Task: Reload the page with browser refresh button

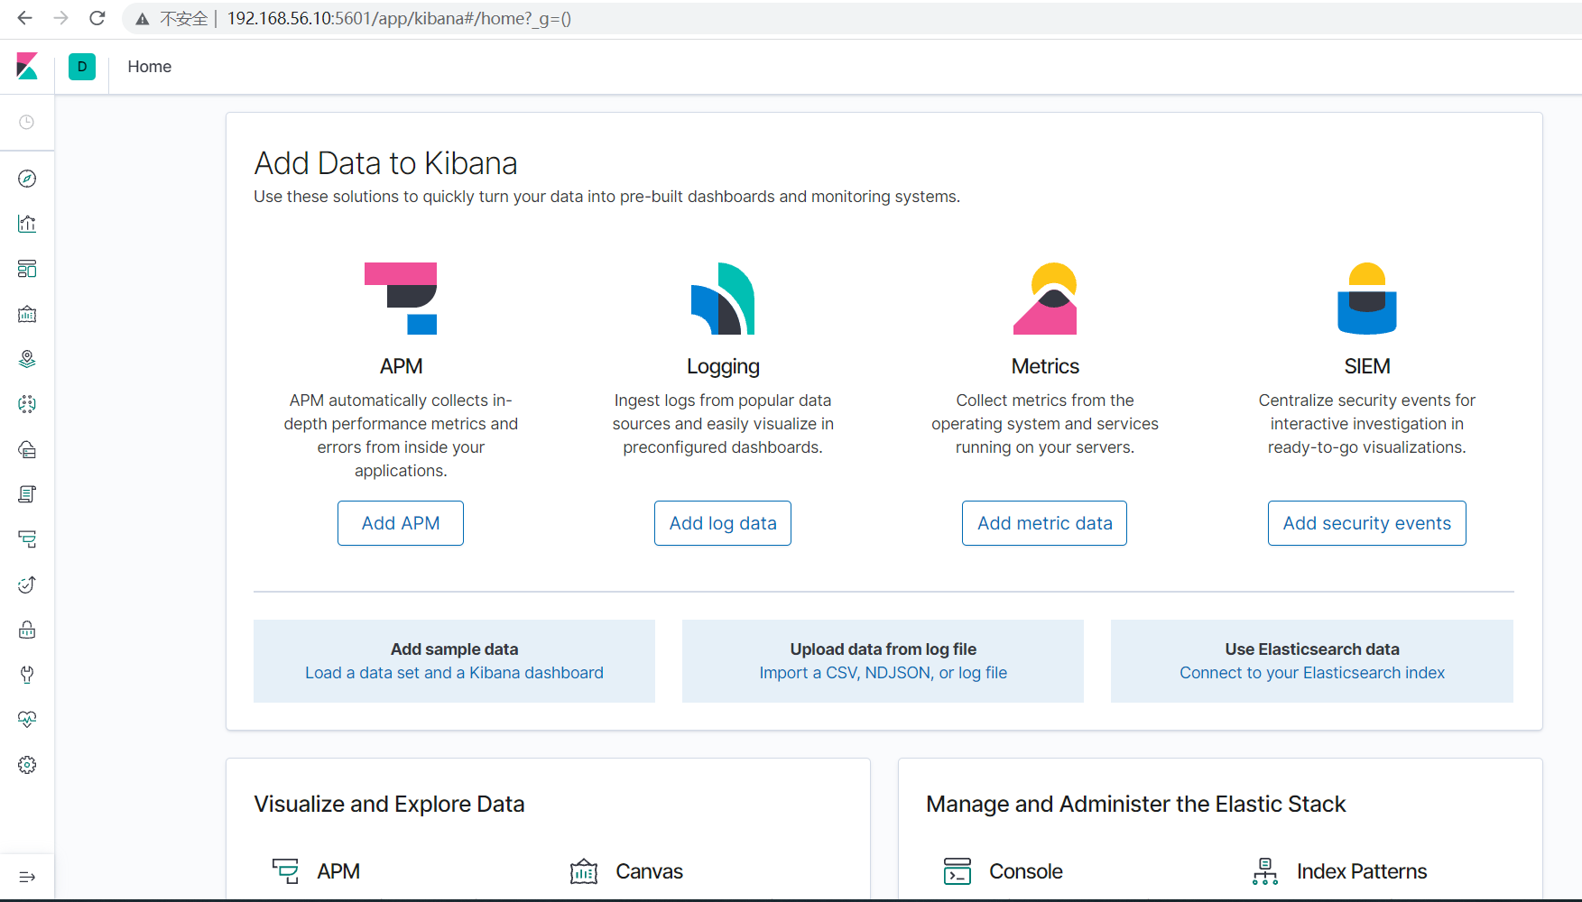Action: pyautogui.click(x=97, y=18)
